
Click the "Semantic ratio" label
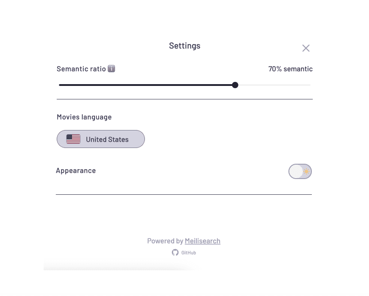point(81,69)
